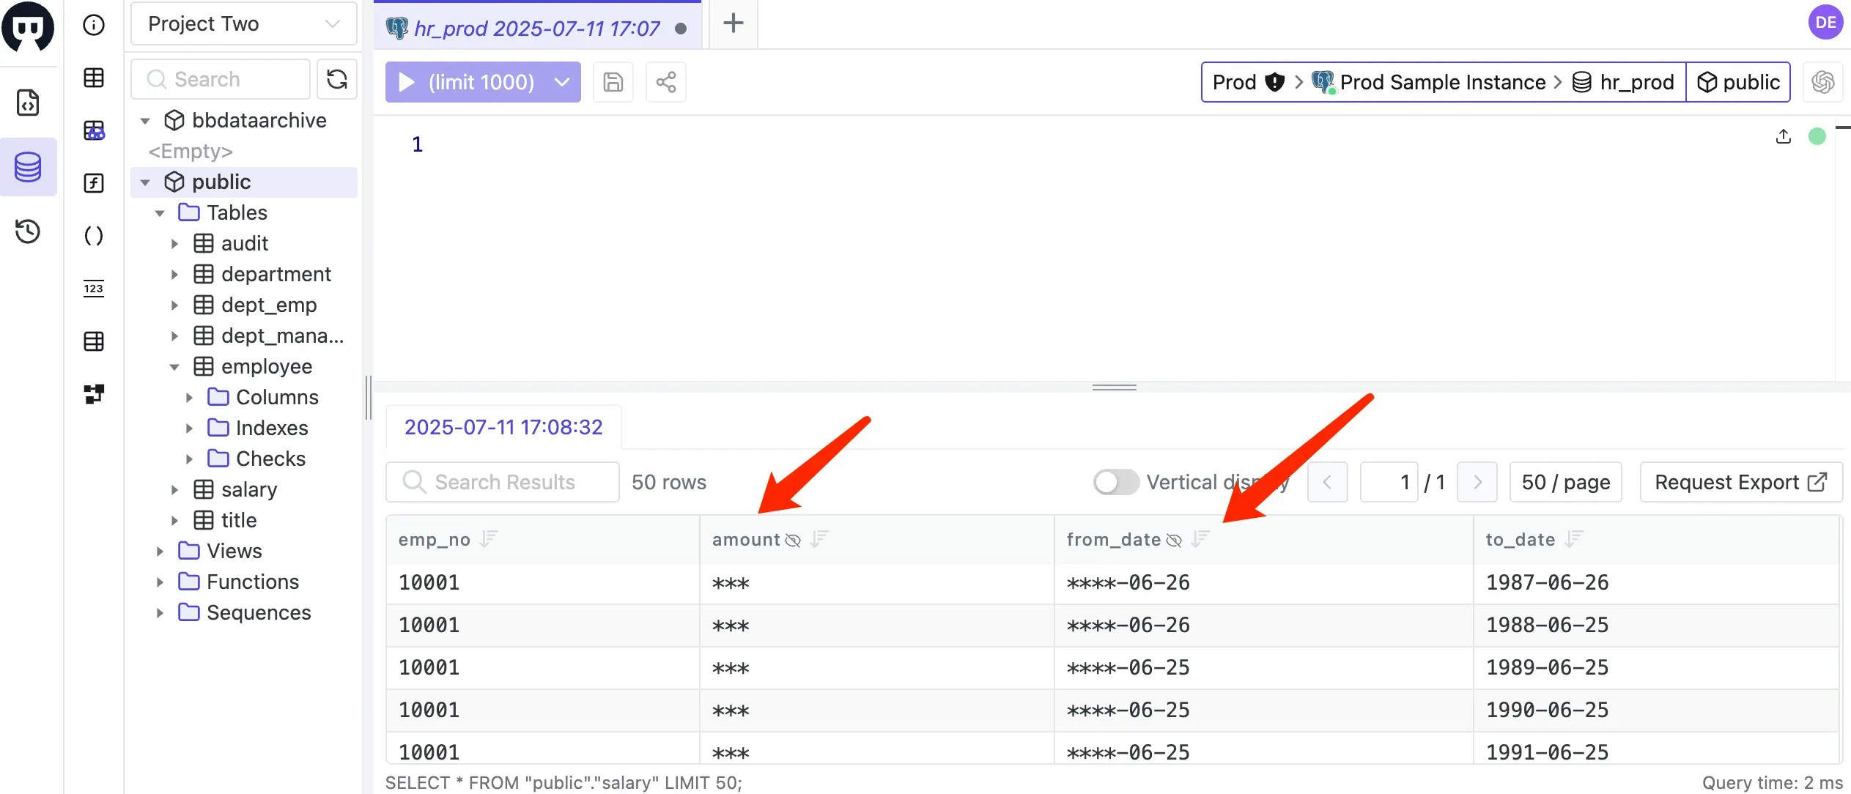Select the 2025-07-11 17:08:32 result tab
The width and height of the screenshot is (1851, 794).
pos(503,427)
